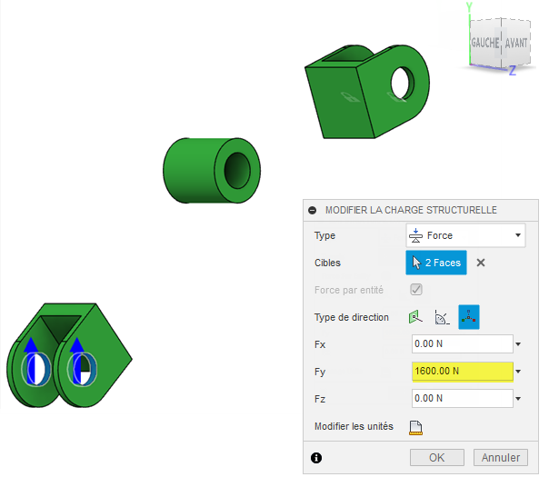Clear the Cibles selection with X
This screenshot has width=549, height=487.
pos(480,263)
